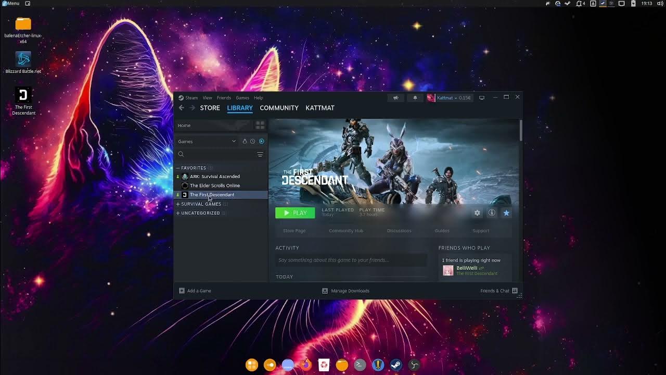Open the Steam announcements megaphone icon
666x375 pixels.
(396, 98)
